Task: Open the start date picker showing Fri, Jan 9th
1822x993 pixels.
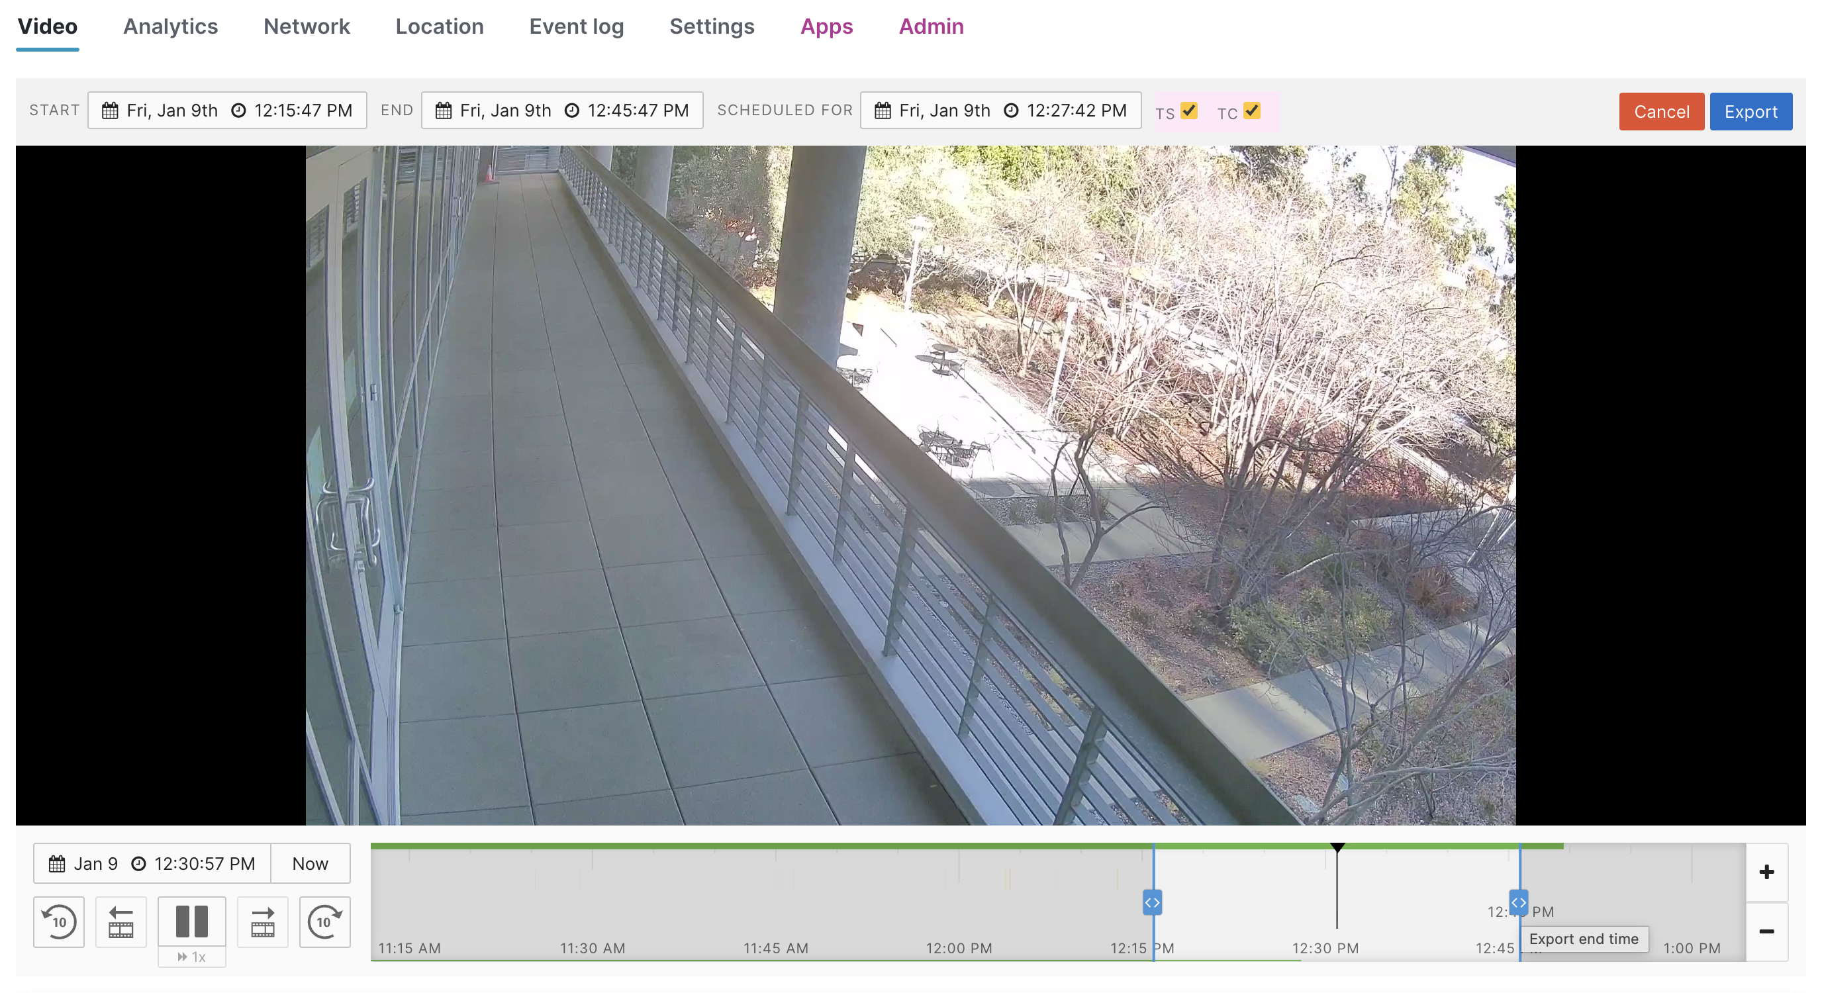Action: [171, 111]
